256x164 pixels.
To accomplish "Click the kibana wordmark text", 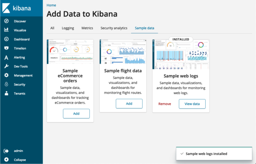I will point(22,8).
